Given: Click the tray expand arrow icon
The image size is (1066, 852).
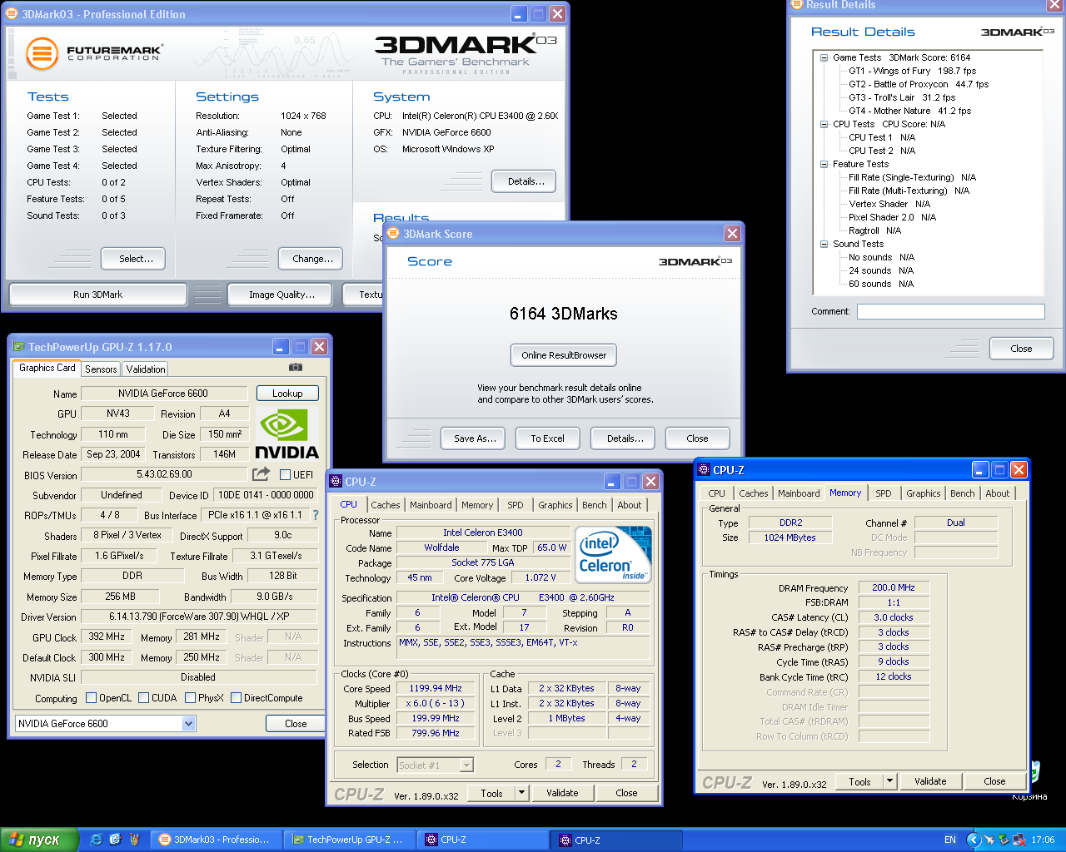Looking at the screenshot, I should coord(973,840).
